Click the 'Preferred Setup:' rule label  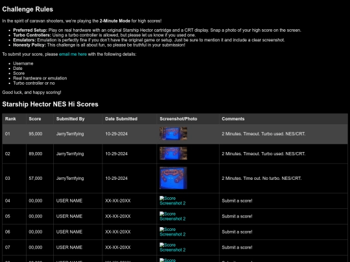[x=30, y=30]
